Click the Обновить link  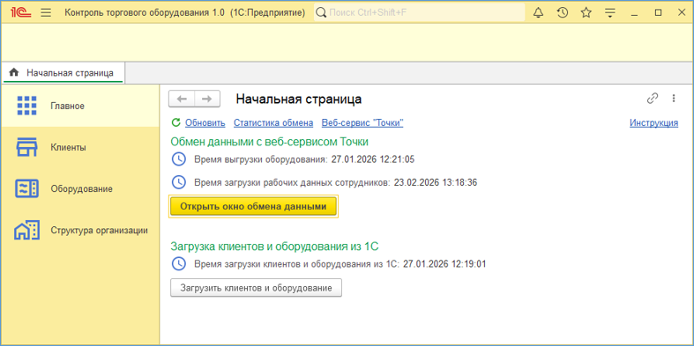pyautogui.click(x=205, y=123)
